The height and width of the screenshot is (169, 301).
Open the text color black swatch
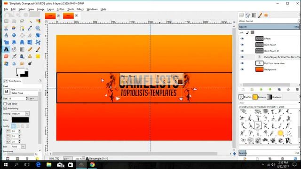[20, 120]
